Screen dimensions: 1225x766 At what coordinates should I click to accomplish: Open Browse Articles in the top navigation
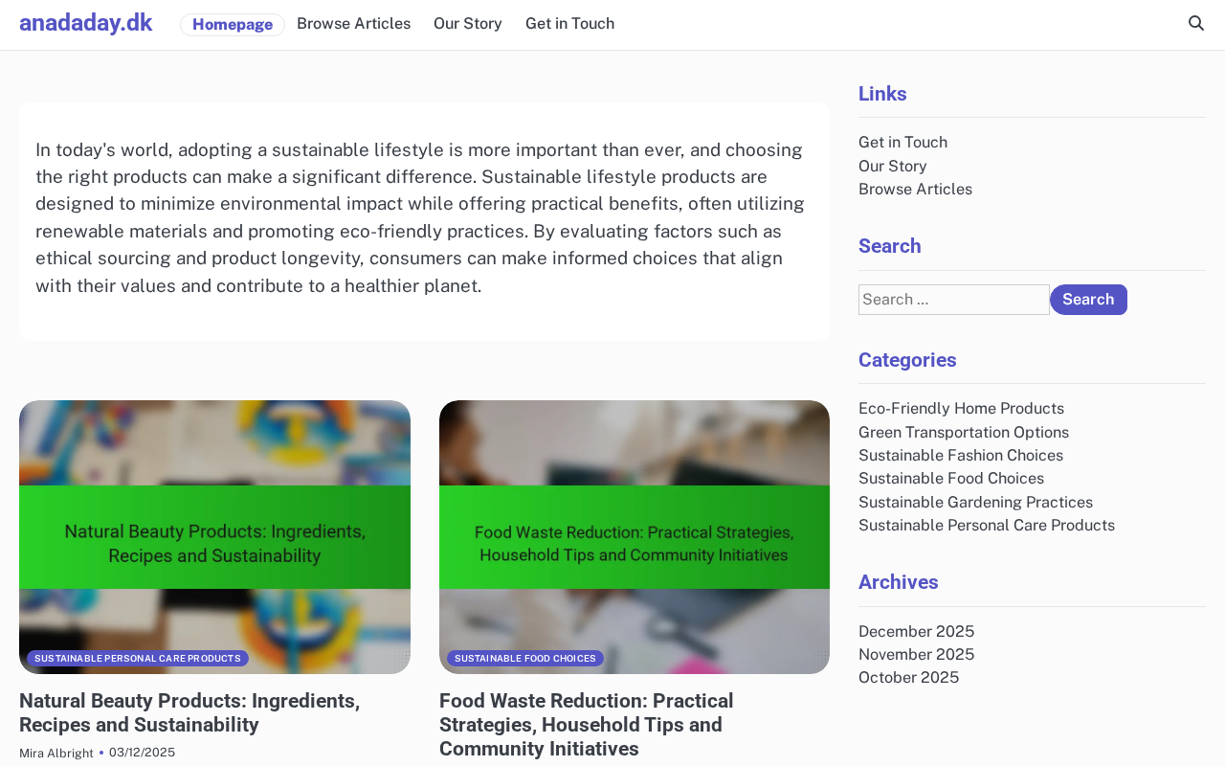[x=353, y=24]
